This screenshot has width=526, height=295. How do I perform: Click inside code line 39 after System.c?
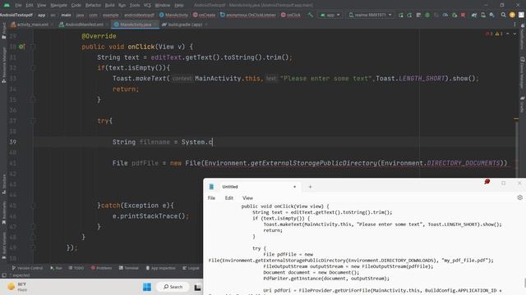coord(213,142)
